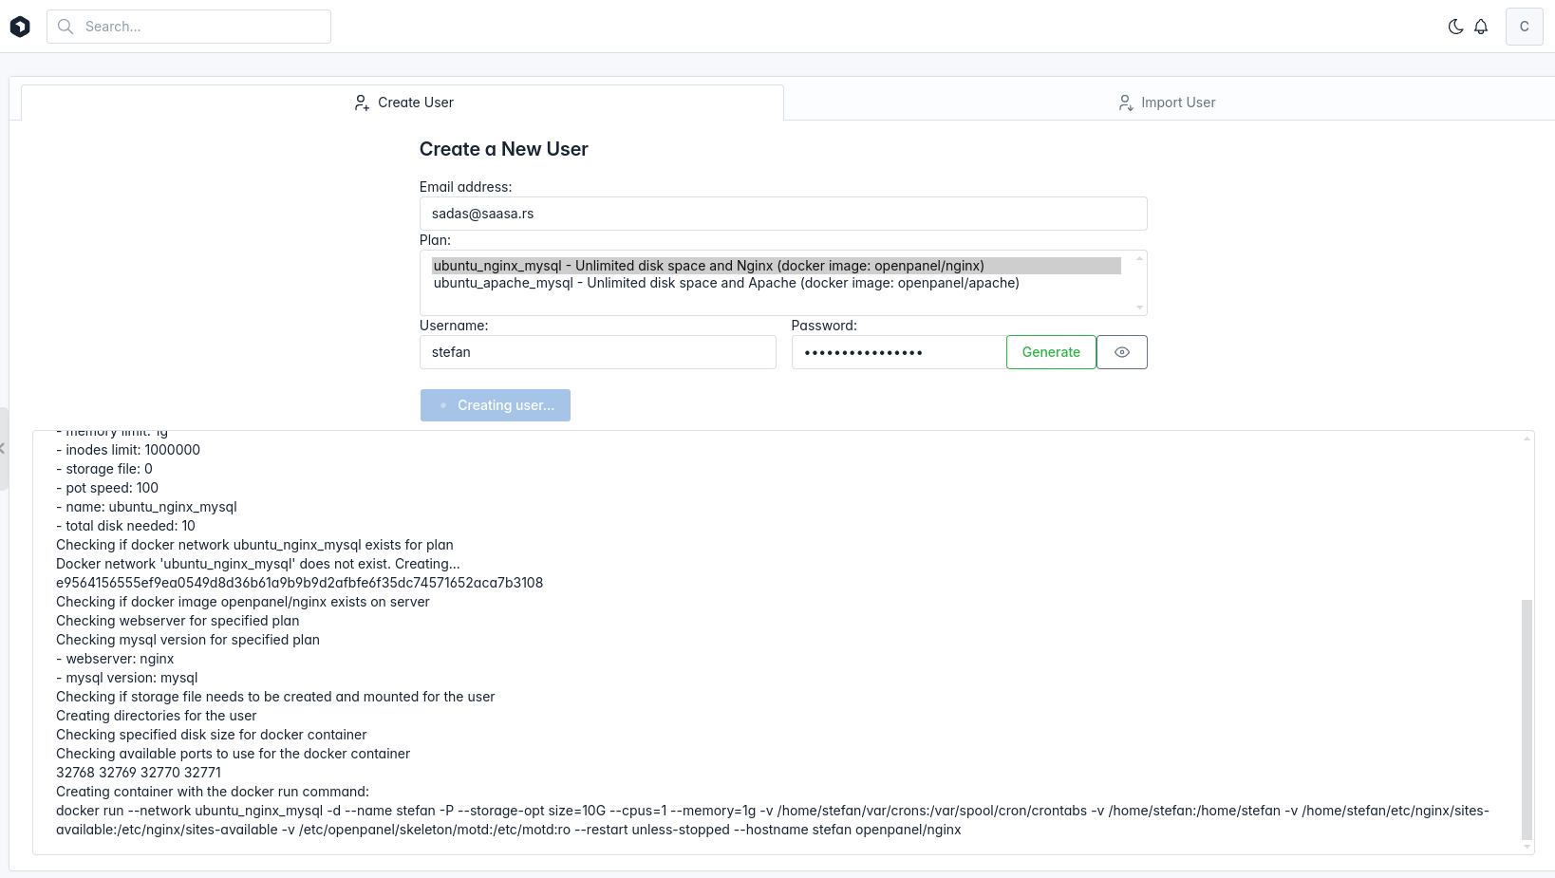Click the Import User tab icon
Screen dimensions: 1555x878
click(x=1126, y=103)
